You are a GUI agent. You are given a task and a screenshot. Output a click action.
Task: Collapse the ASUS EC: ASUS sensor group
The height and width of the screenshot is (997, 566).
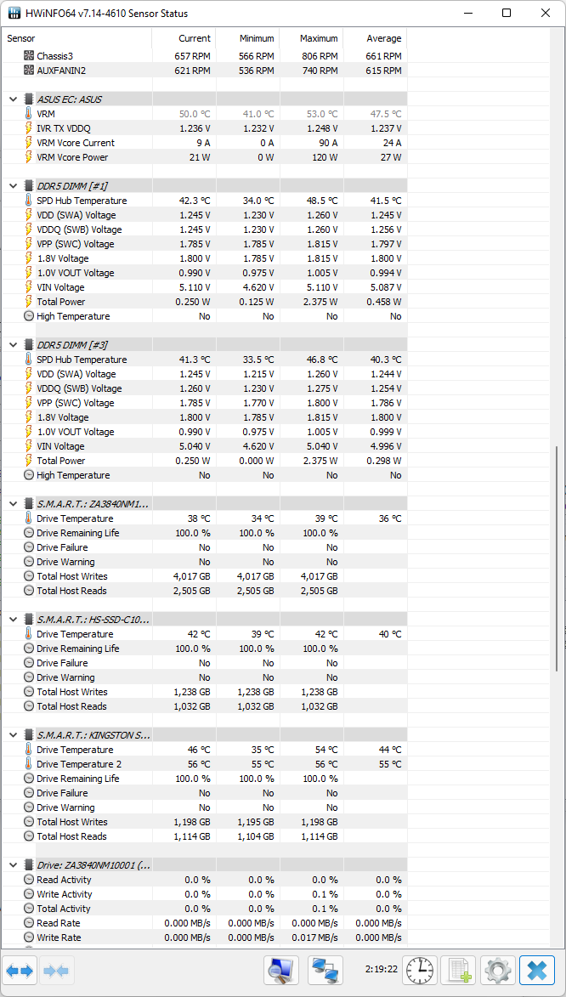(x=13, y=99)
